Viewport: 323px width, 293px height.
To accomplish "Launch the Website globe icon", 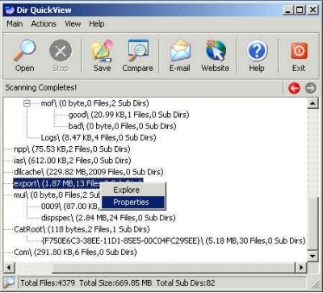I will pos(216,50).
